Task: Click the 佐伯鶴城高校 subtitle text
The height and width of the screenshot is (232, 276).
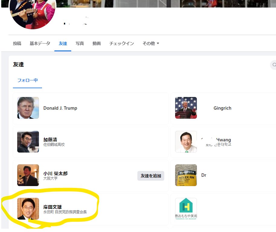Action: pyautogui.click(x=54, y=144)
